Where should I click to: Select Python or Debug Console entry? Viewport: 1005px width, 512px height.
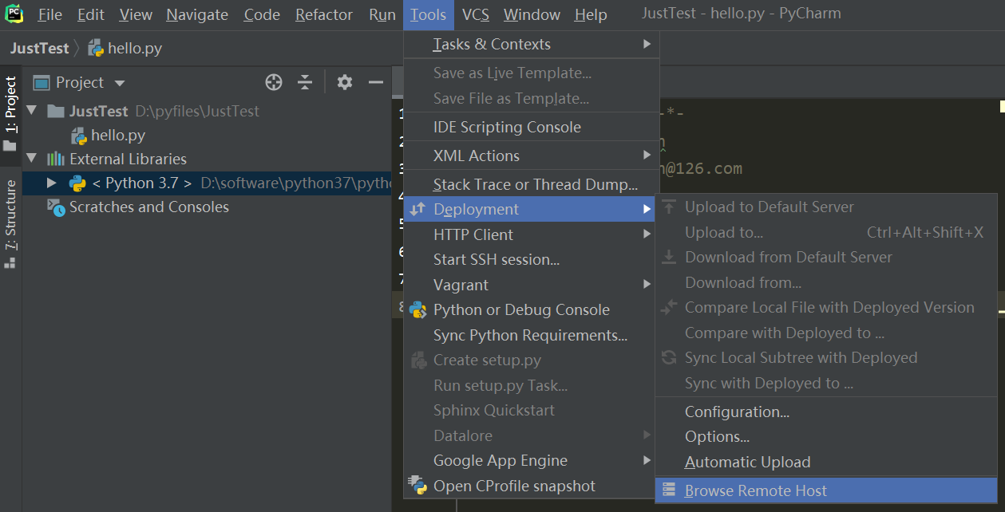point(532,309)
